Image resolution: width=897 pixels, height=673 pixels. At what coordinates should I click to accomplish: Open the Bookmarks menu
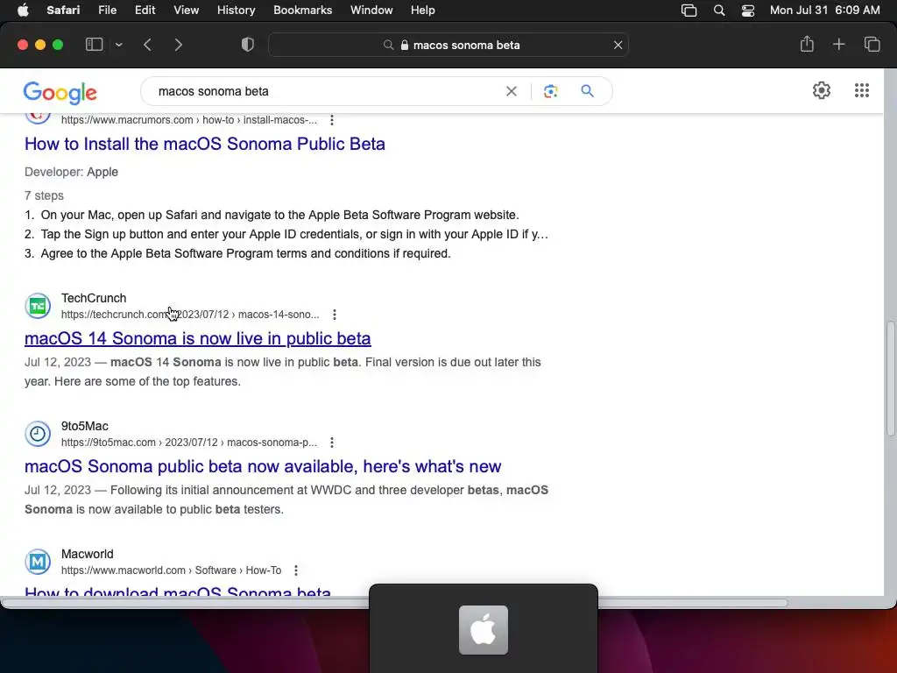click(302, 11)
